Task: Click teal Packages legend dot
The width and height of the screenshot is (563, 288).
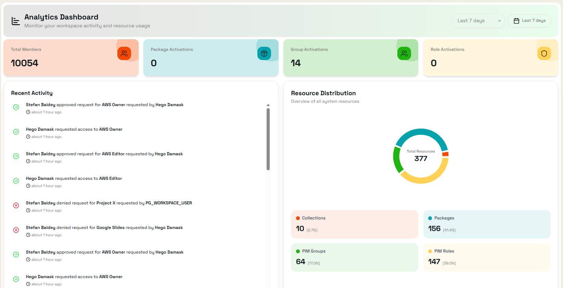Action: (x=430, y=218)
